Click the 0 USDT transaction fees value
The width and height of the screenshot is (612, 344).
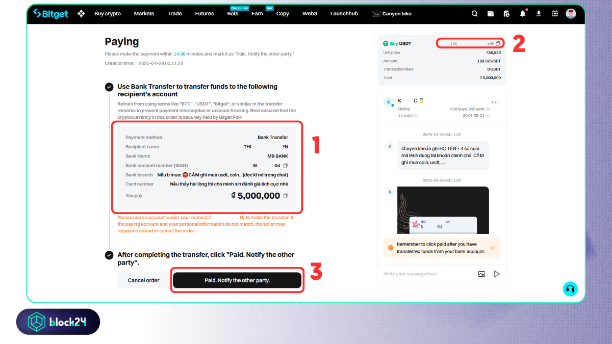[494, 69]
